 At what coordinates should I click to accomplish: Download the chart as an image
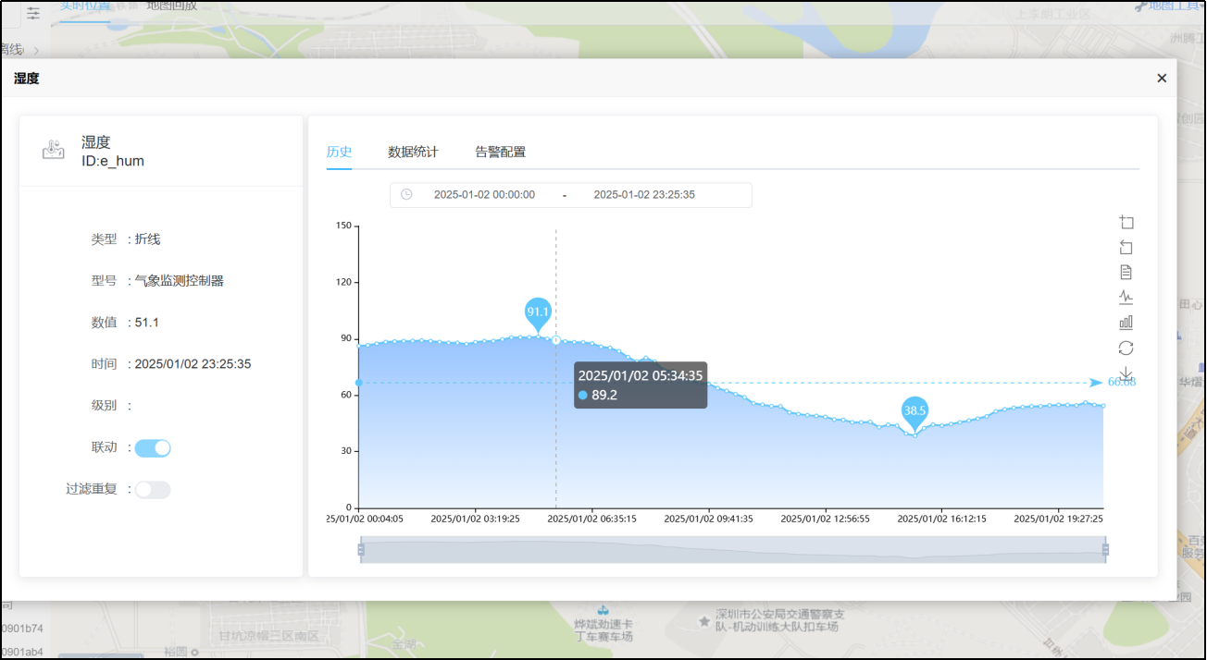[x=1126, y=373]
